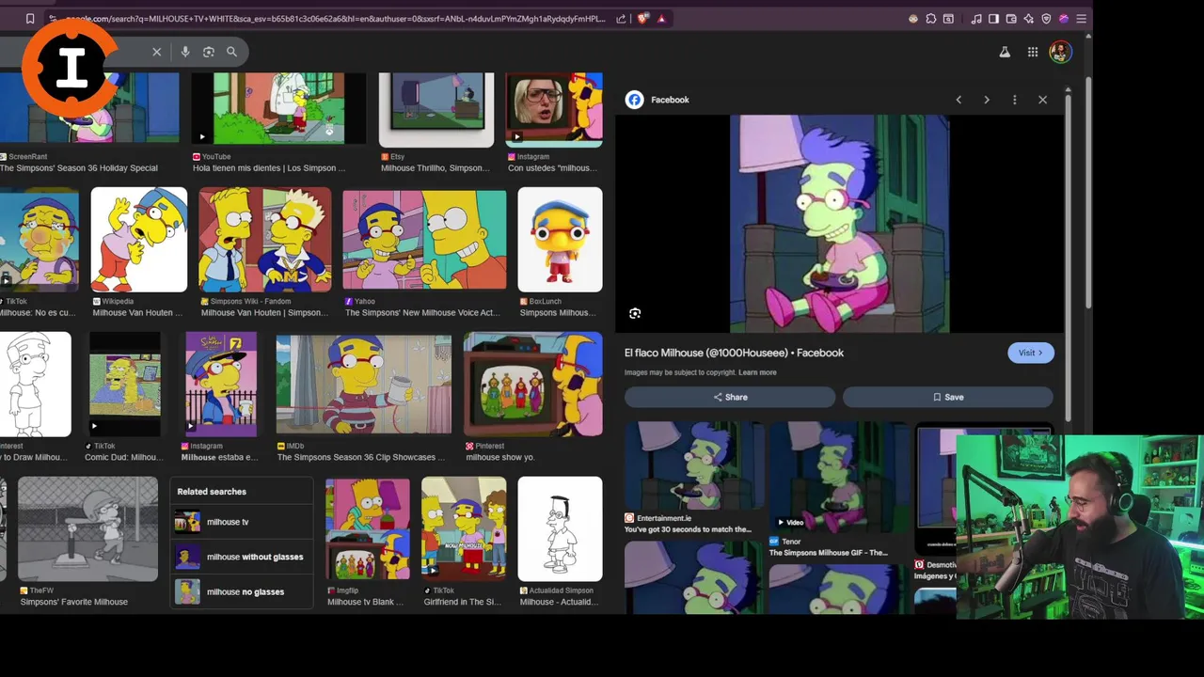Open the BoxLunch Simpsons Milhouse thumbnail
Image resolution: width=1204 pixels, height=677 pixels.
pos(560,240)
